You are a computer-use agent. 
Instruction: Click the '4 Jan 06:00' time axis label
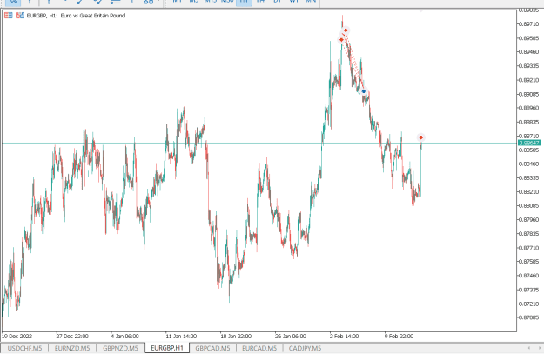[x=124, y=337]
